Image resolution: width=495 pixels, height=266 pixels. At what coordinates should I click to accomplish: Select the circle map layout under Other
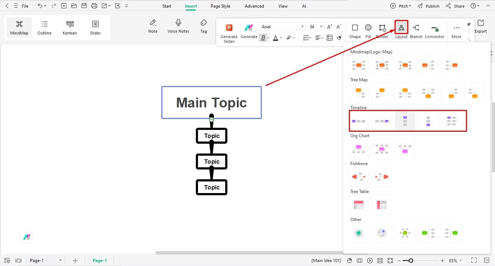pyautogui.click(x=359, y=233)
